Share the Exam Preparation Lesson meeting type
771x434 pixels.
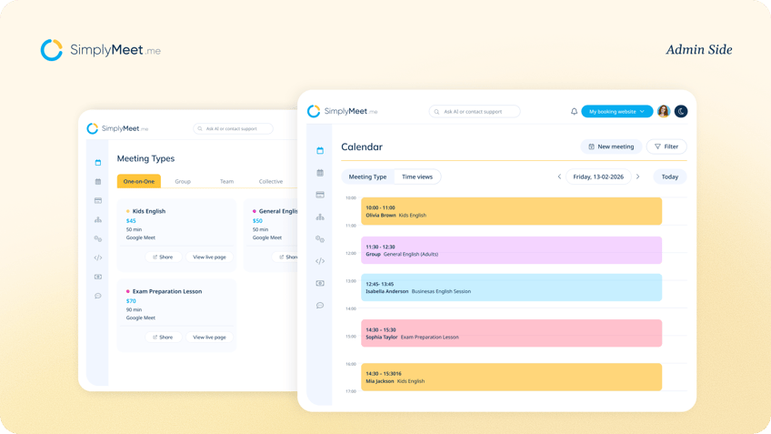(163, 337)
